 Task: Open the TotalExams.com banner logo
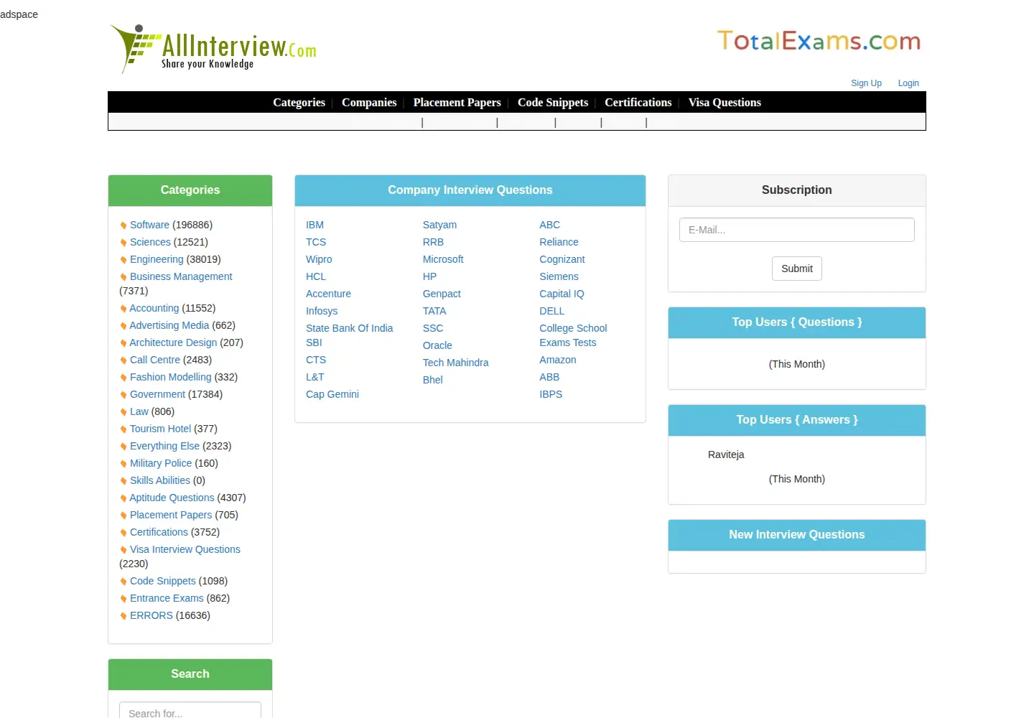tap(819, 41)
